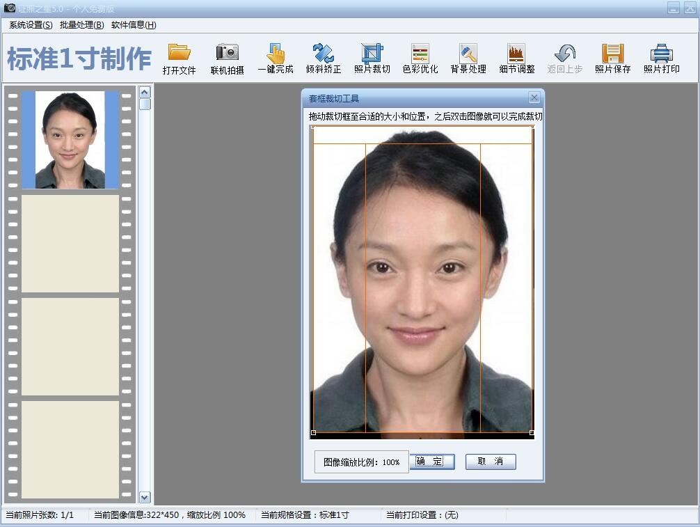Open 细节调整 detail adjustment
Viewport: 700px width, 527px height.
pyautogui.click(x=516, y=58)
